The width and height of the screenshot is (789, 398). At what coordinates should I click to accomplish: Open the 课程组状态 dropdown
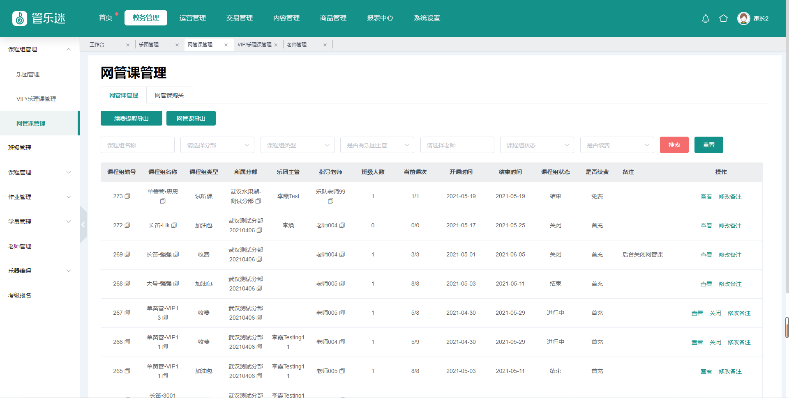(x=537, y=145)
